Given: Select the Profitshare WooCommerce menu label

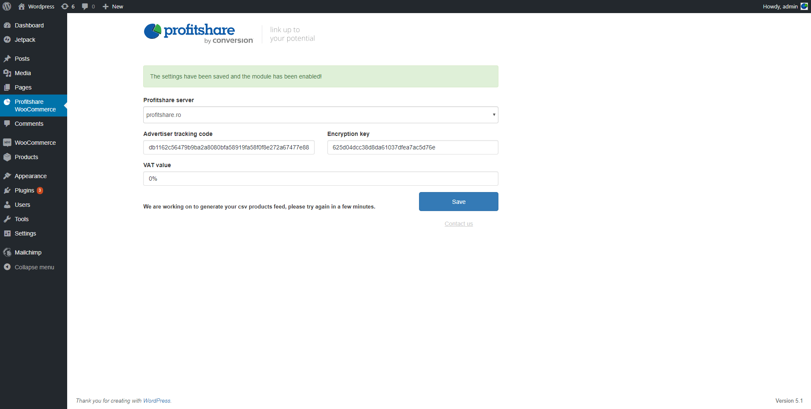Looking at the screenshot, I should (x=35, y=106).
